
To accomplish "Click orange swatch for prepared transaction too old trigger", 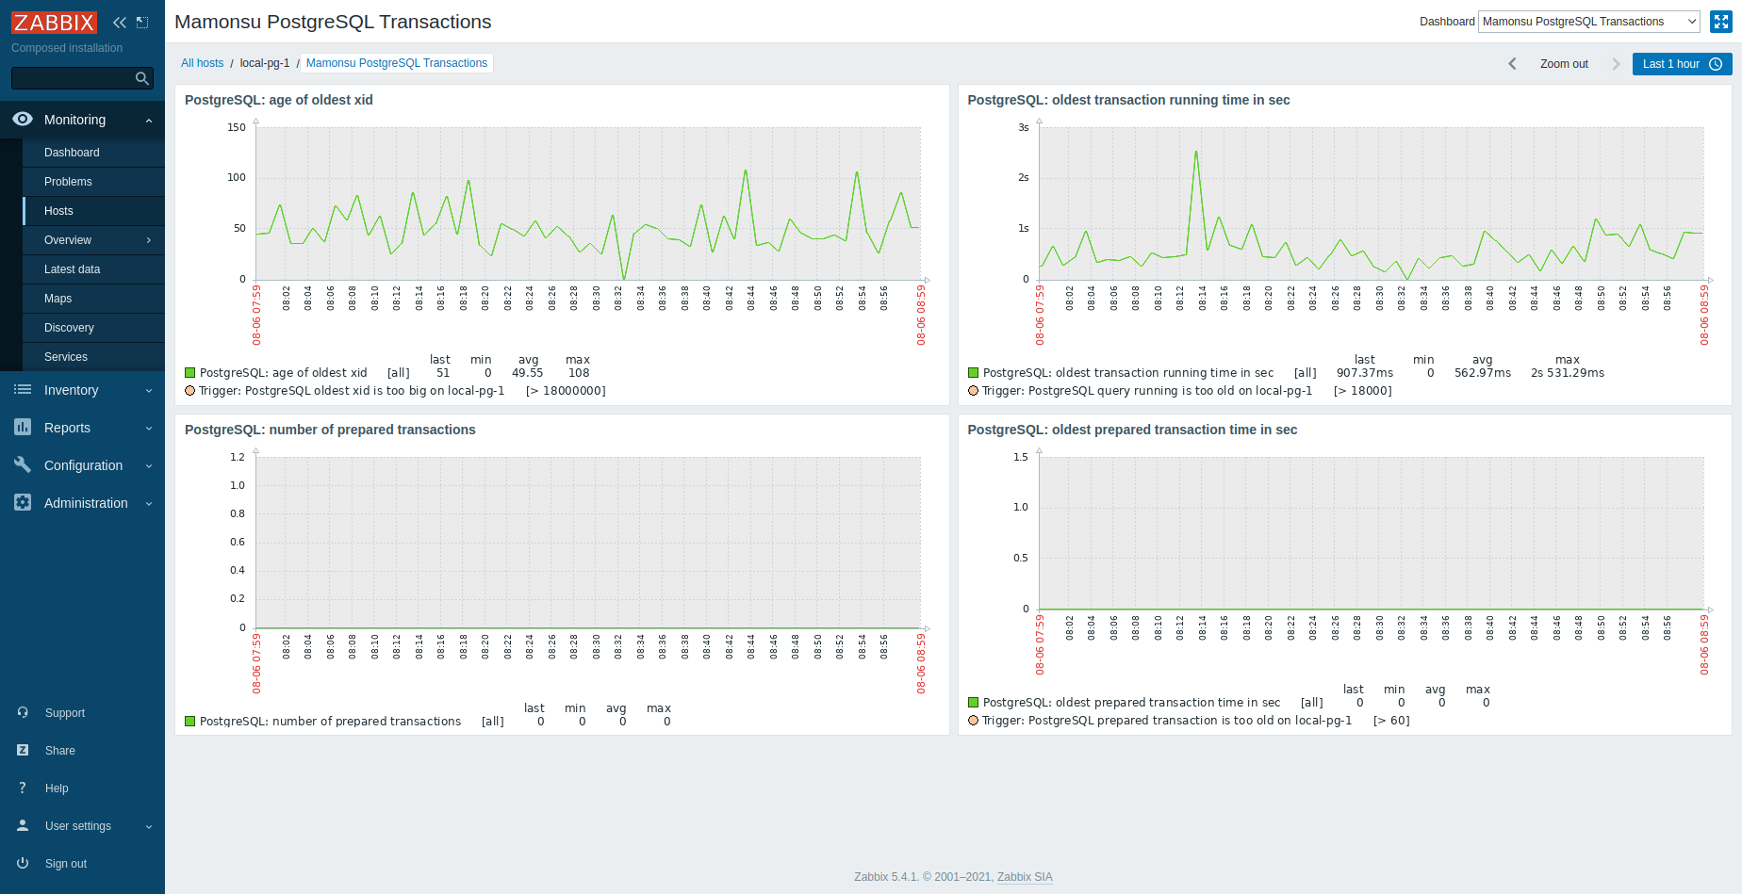I will [x=974, y=721].
